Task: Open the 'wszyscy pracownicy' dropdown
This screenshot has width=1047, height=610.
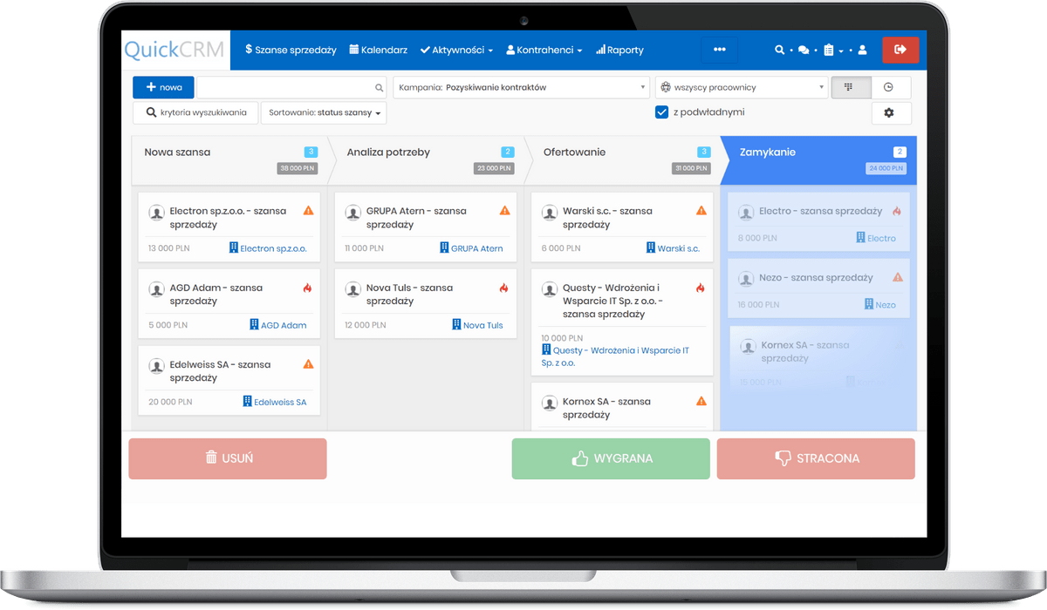Action: pyautogui.click(x=741, y=87)
